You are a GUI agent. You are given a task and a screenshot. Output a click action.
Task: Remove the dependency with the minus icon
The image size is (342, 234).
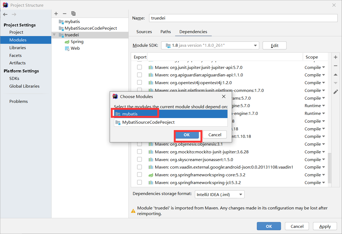[x=336, y=66]
